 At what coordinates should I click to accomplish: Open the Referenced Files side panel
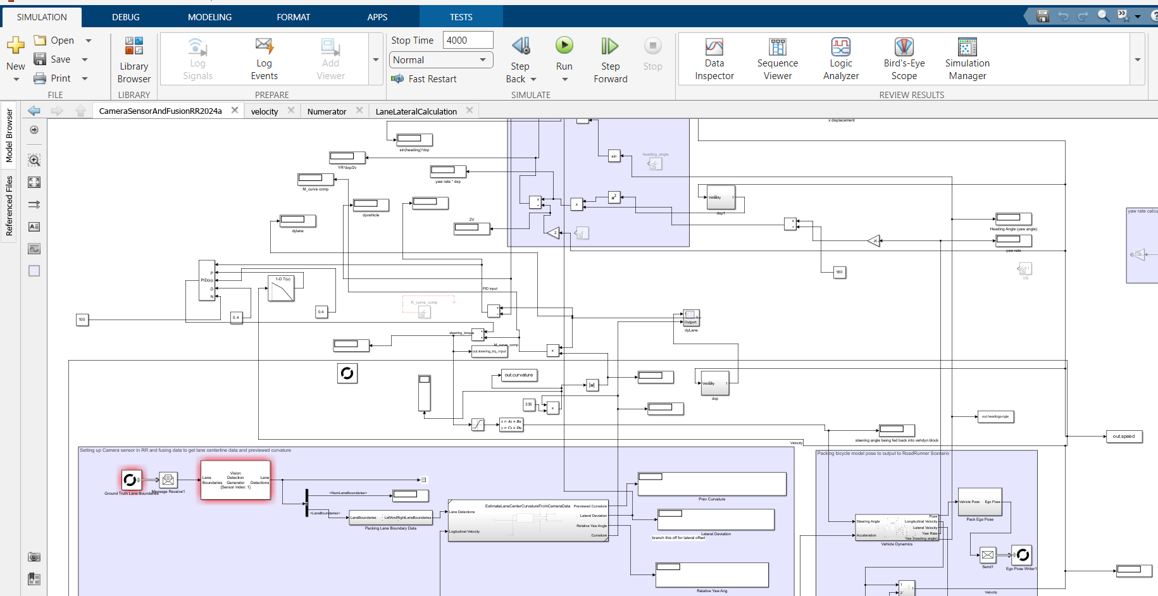[x=9, y=206]
